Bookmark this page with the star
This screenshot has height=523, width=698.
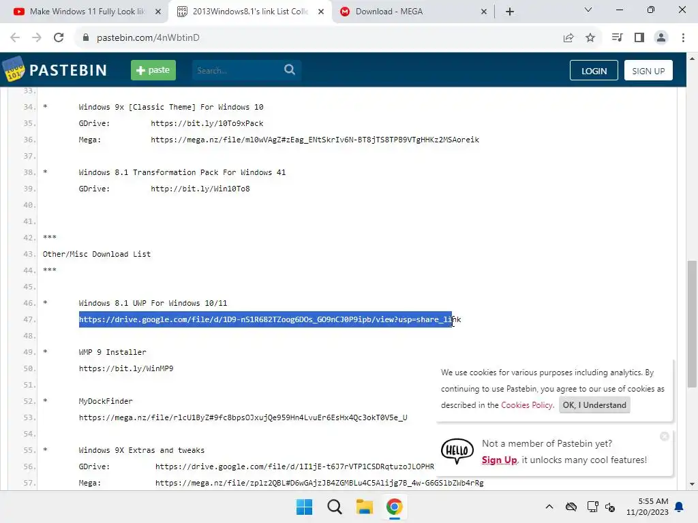click(x=590, y=38)
